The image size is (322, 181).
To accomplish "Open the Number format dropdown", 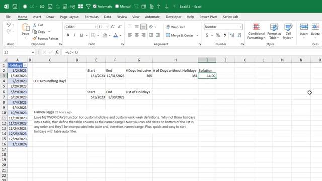I will [240, 27].
